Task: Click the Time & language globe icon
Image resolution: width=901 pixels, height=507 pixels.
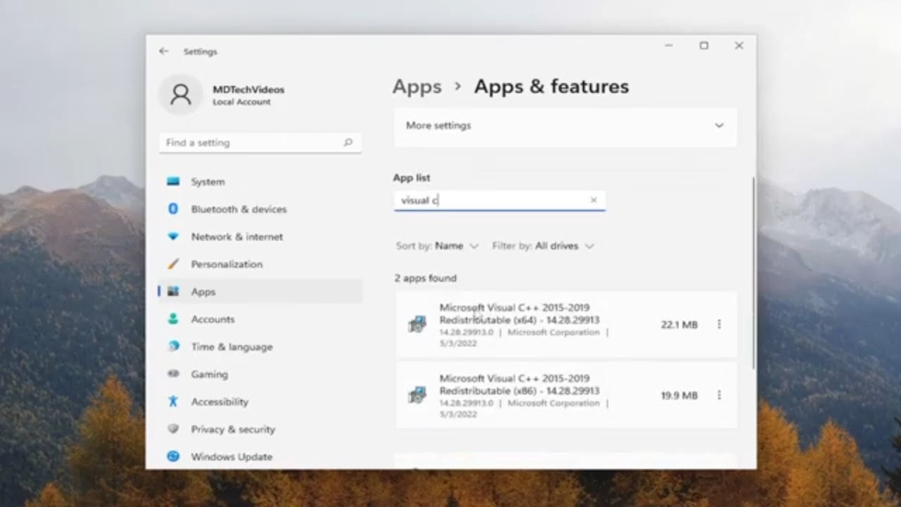Action: [x=173, y=346]
